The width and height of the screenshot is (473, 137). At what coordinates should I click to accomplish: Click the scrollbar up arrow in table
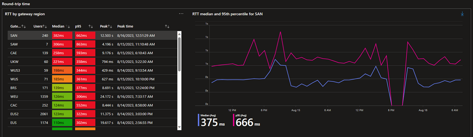[x=179, y=34]
